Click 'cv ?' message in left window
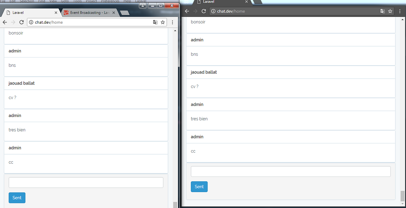This screenshot has width=406, height=208. pyautogui.click(x=13, y=97)
